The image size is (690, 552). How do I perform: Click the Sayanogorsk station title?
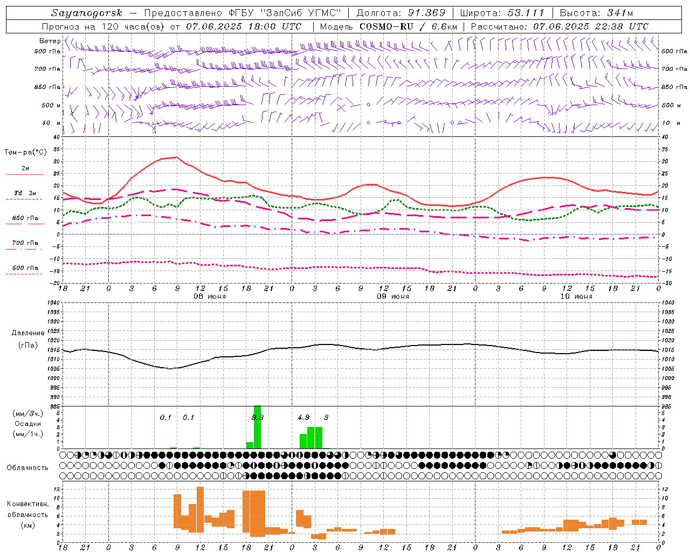pos(87,13)
